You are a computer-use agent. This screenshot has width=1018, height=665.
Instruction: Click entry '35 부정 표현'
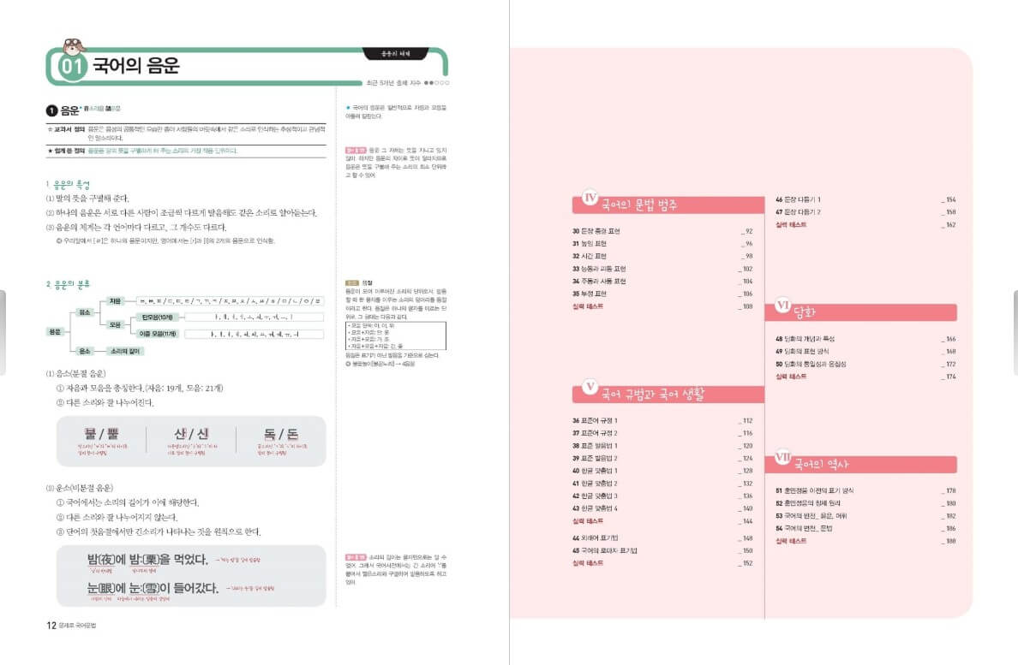(x=662, y=294)
